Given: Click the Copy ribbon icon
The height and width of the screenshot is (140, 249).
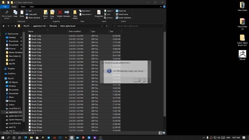Looking at the screenshot, I should (x=15, y=14).
